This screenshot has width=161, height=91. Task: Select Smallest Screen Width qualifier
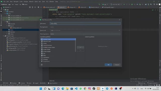coord(58,47)
